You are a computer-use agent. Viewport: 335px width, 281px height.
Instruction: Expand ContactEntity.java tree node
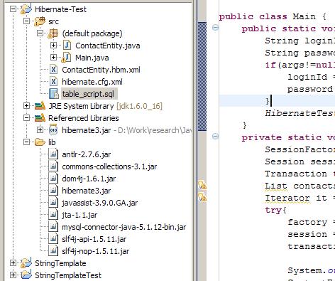point(54,45)
